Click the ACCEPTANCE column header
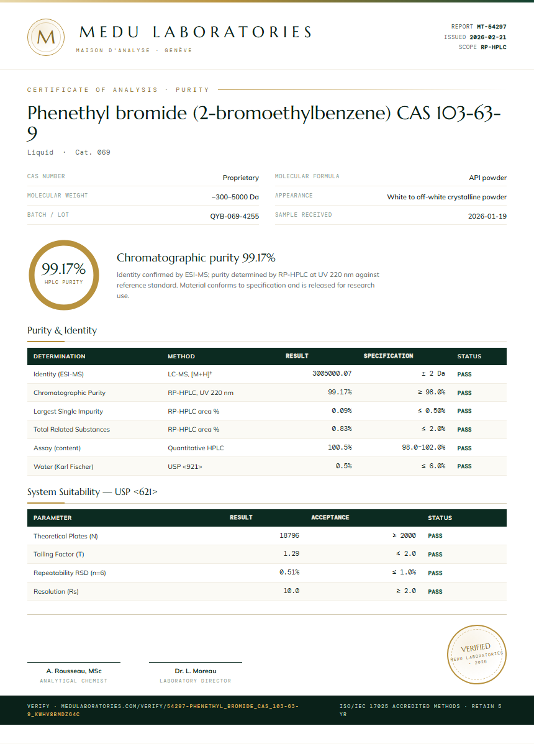 pos(330,517)
